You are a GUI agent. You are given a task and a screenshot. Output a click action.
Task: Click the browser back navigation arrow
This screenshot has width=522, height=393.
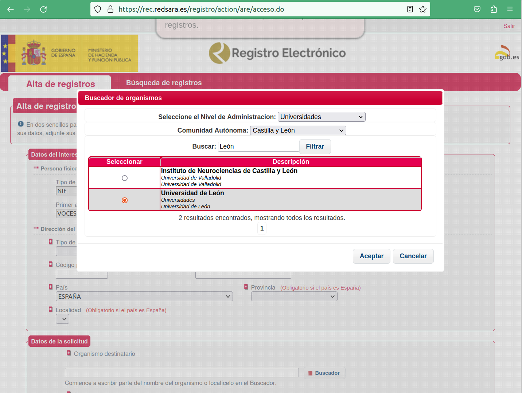pyautogui.click(x=10, y=9)
